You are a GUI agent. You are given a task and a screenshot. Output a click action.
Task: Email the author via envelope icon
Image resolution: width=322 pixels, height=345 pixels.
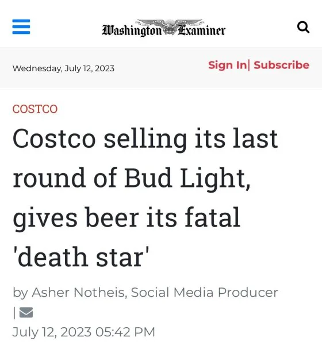click(x=26, y=312)
